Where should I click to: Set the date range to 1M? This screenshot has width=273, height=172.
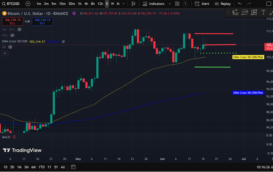tap(19, 167)
